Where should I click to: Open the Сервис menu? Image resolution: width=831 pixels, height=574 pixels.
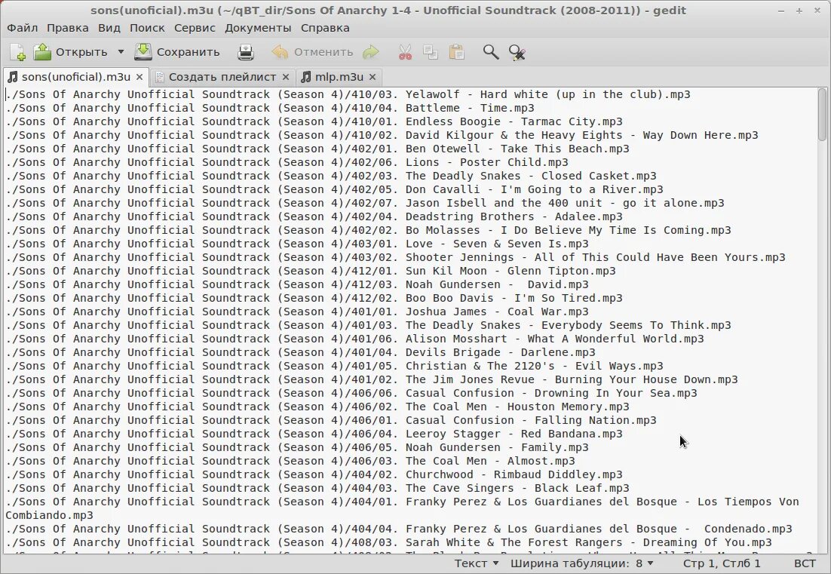(195, 28)
